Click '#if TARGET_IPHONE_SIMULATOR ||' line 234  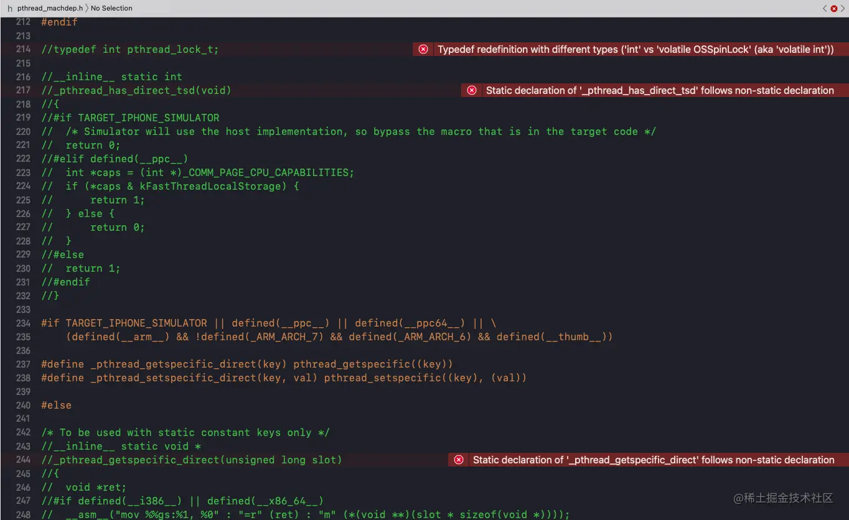pyautogui.click(x=269, y=323)
